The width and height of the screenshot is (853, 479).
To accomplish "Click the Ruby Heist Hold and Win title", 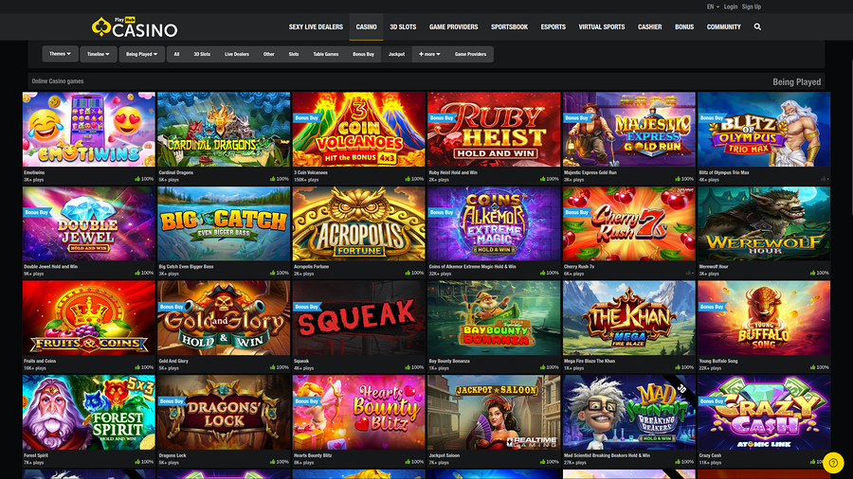I will [x=453, y=172].
